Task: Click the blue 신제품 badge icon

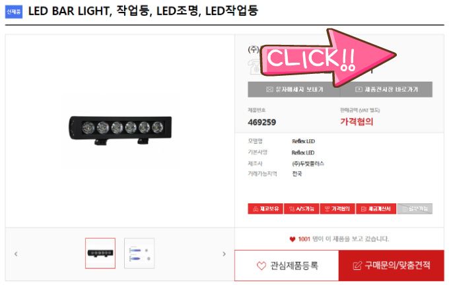Action: click(14, 12)
